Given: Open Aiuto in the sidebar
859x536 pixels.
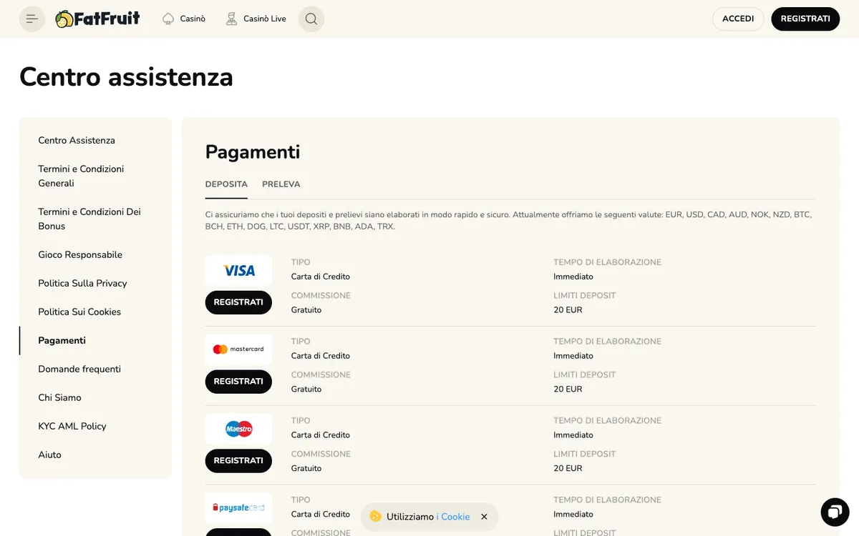Looking at the screenshot, I should pos(49,455).
